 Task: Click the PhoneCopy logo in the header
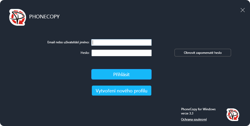[x=18, y=17]
